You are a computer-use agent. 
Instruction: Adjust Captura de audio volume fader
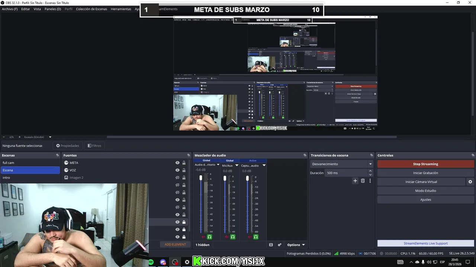247,178
